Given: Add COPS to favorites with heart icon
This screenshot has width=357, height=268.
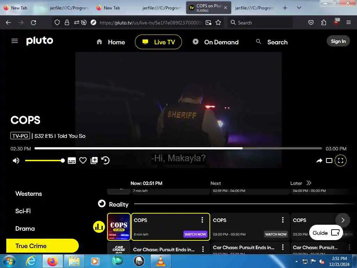Looking at the screenshot, I should (x=83, y=161).
